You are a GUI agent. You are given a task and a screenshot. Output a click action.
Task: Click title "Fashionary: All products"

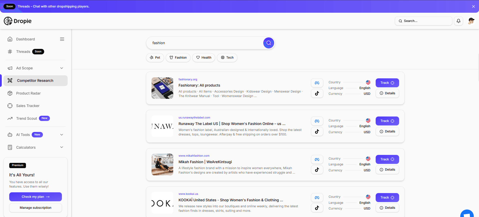199,85
